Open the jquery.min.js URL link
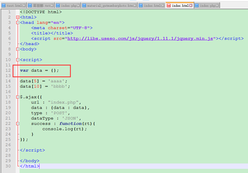 pyautogui.click(x=140, y=39)
